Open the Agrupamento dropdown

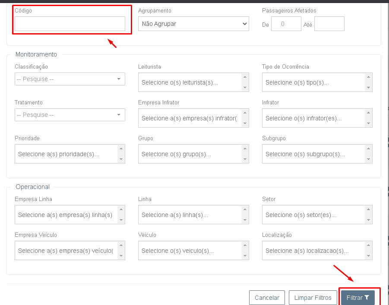(x=193, y=24)
